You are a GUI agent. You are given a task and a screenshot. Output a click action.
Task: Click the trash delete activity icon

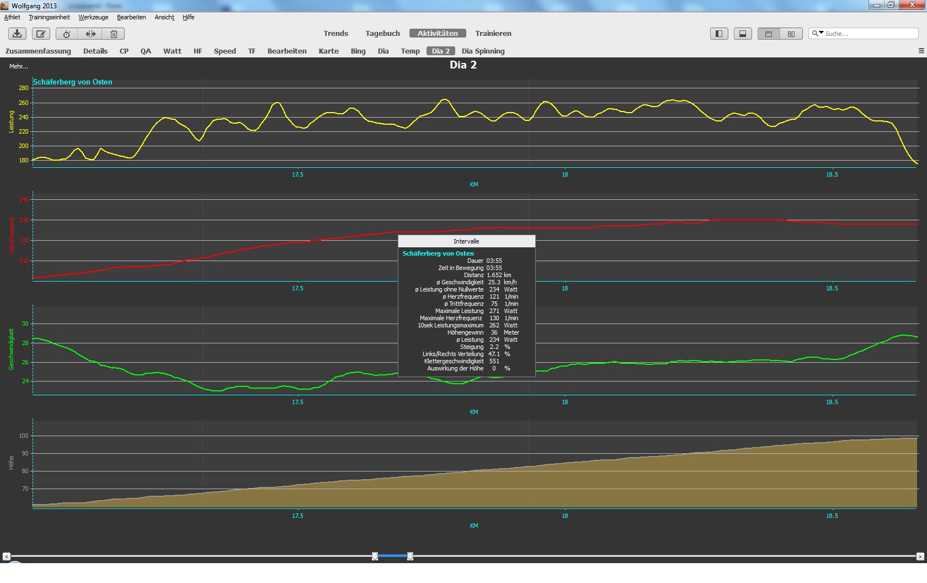114,34
